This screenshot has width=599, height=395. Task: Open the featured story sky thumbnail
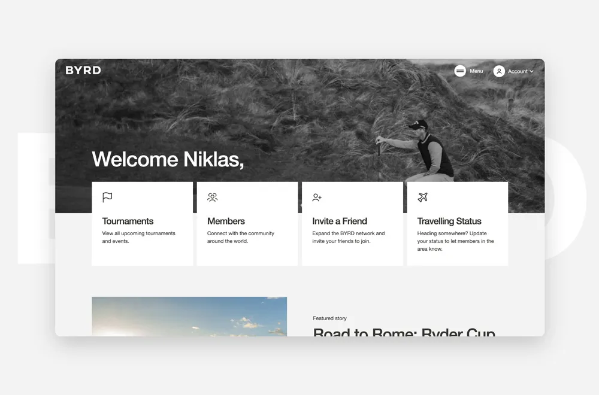coord(189,317)
